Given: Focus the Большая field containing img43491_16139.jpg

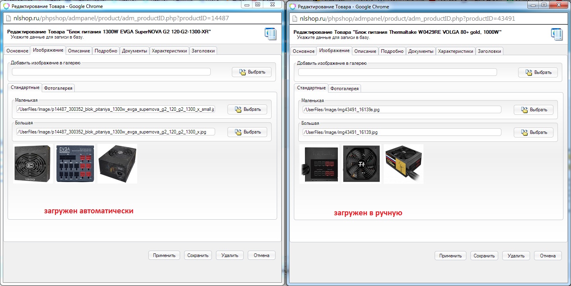Looking at the screenshot, I should (402, 132).
